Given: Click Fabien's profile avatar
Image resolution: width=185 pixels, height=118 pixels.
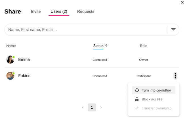Looking at the screenshot, I should coord(10,76).
